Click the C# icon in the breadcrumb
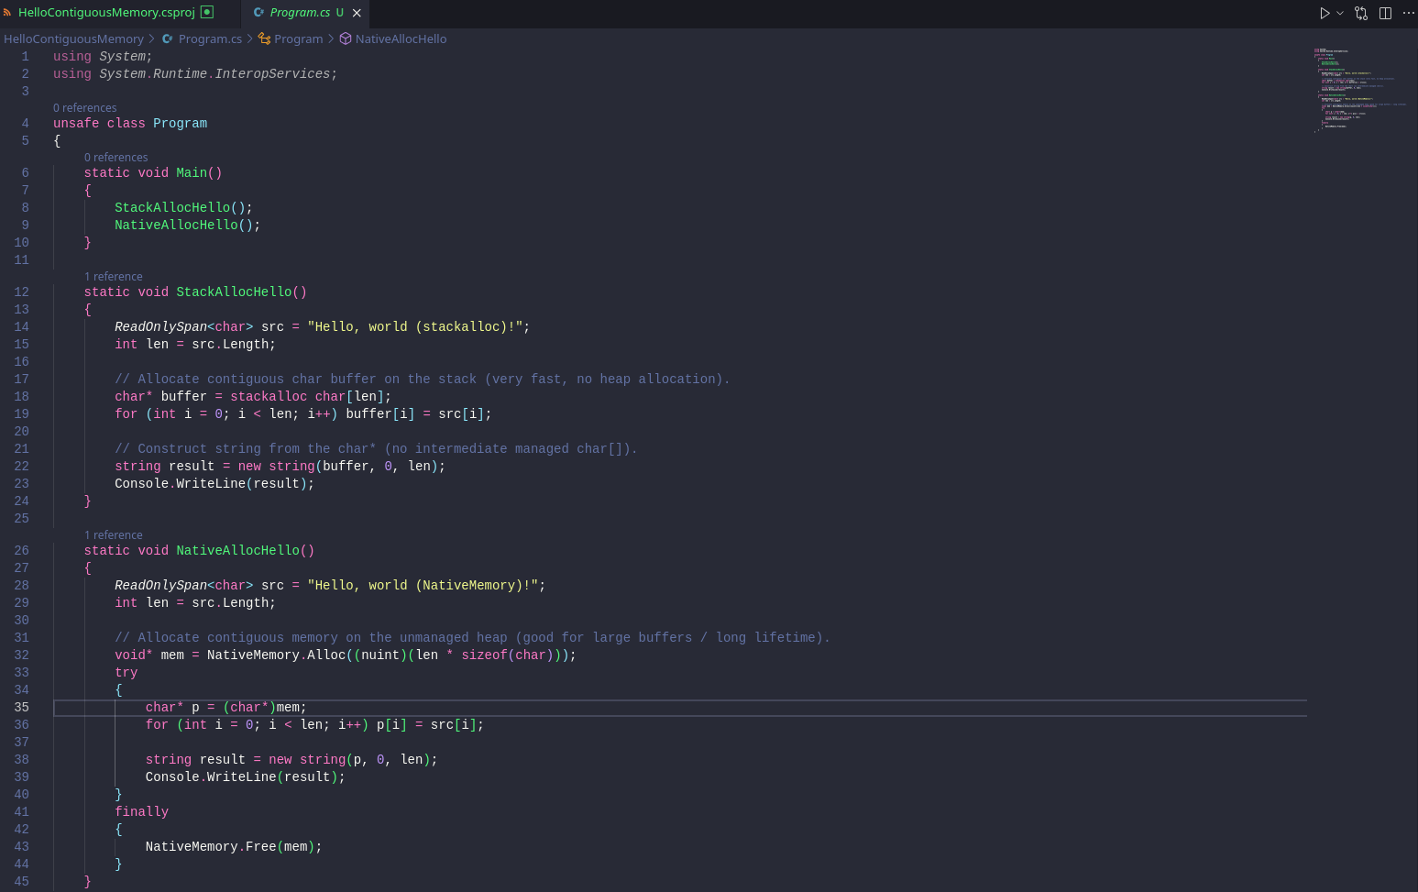1418x892 pixels. click(168, 39)
